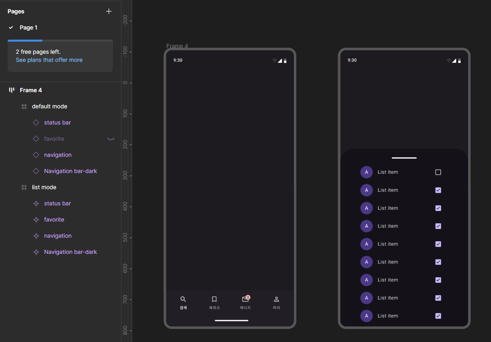Click the Frame 4 canvas label
491x342 pixels.
(177, 46)
